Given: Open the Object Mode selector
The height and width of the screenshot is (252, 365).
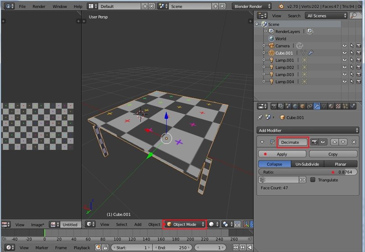Looking at the screenshot, I should click(x=185, y=225).
